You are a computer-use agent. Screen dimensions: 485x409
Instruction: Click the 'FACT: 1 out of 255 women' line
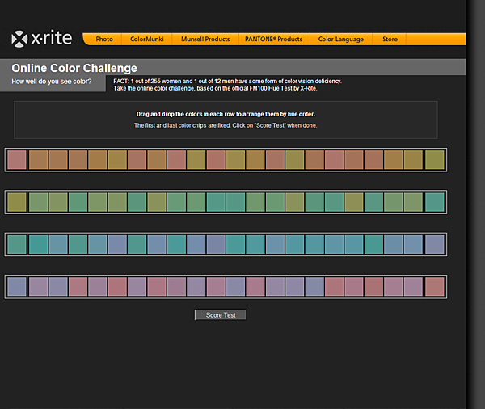[x=227, y=81]
